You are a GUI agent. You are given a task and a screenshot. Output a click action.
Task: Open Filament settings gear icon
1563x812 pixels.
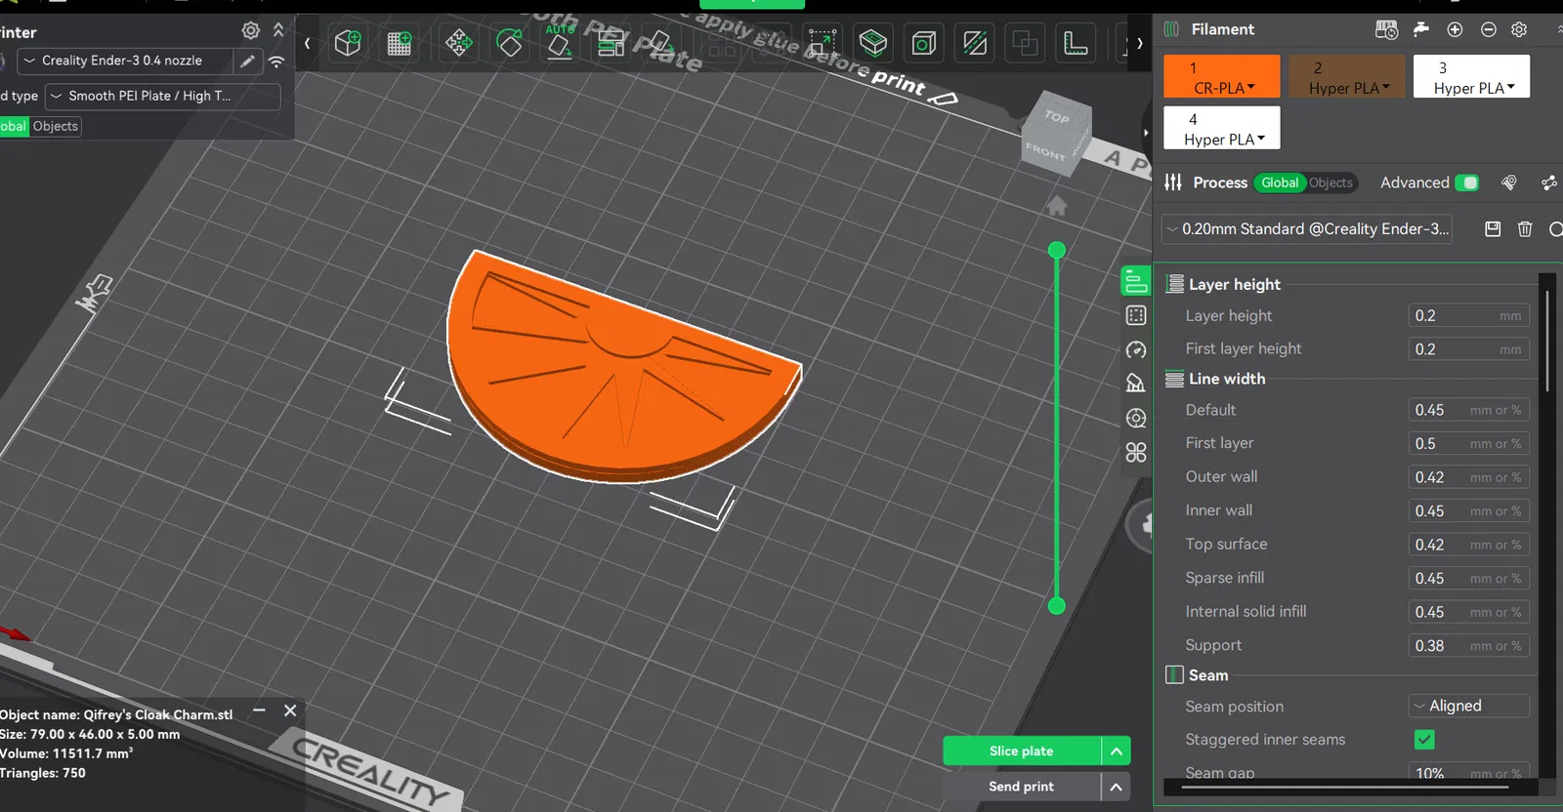click(x=1519, y=29)
